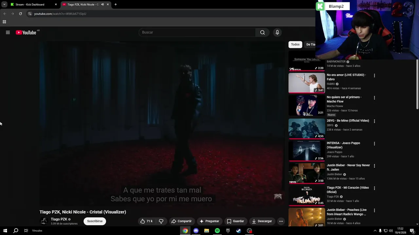Open Task View on taskbar
The height and width of the screenshot is (235, 419).
click(26, 231)
